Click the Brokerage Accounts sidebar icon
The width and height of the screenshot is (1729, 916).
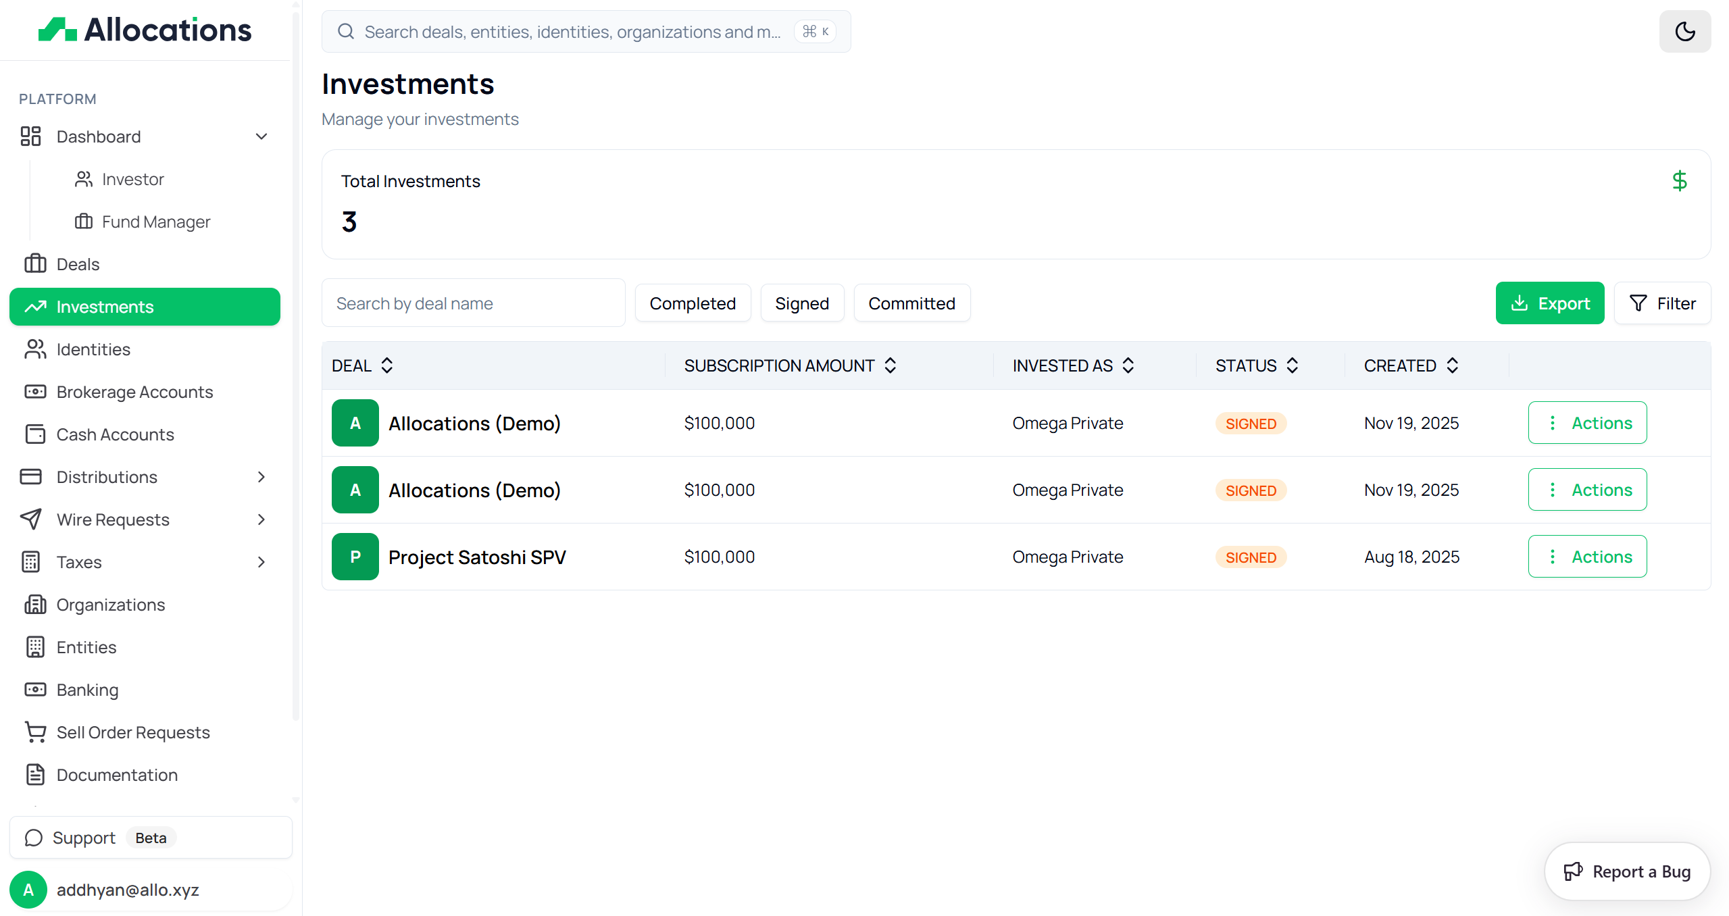[x=35, y=392]
